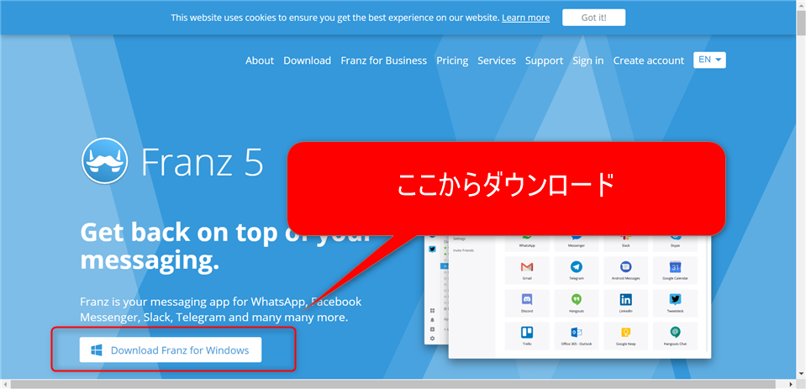This screenshot has height=389, width=806.
Task: Open the Pricing page
Action: pos(452,60)
